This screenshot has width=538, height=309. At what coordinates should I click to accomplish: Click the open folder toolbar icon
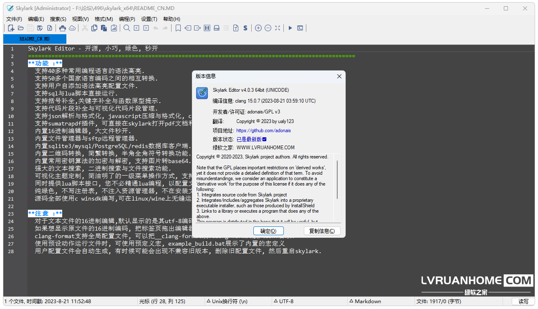(21, 28)
